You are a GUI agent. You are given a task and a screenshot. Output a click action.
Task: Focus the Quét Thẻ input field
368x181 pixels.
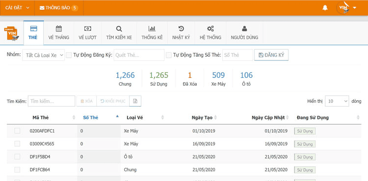click(139, 55)
